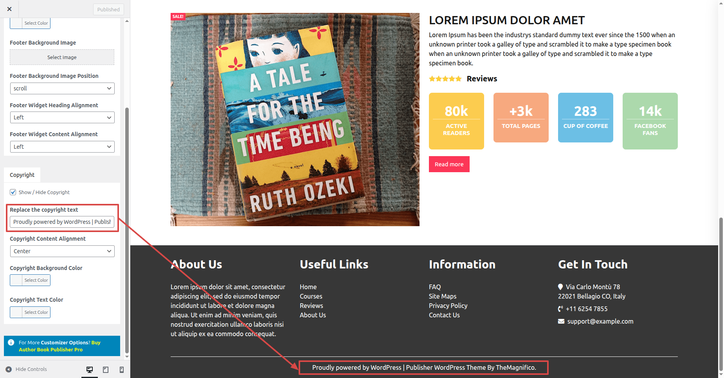724x378 pixels.
Task: Switch to mobile preview device icon
Action: pos(122,369)
